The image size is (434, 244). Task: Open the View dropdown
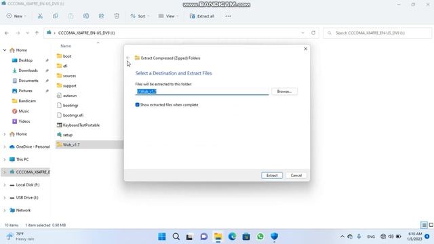coord(168,16)
